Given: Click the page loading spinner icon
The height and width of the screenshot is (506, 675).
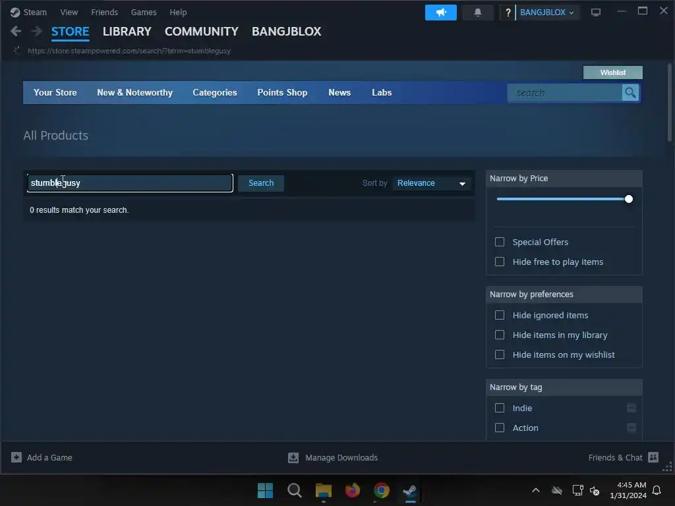Looking at the screenshot, I should tap(17, 51).
